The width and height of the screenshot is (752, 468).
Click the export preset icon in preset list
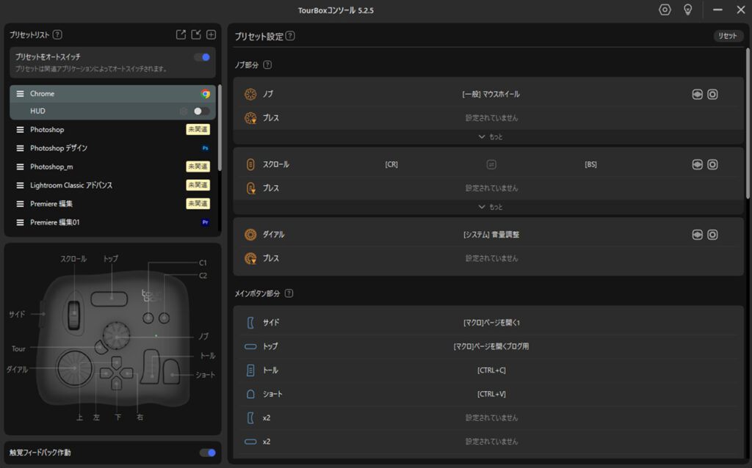tap(181, 34)
